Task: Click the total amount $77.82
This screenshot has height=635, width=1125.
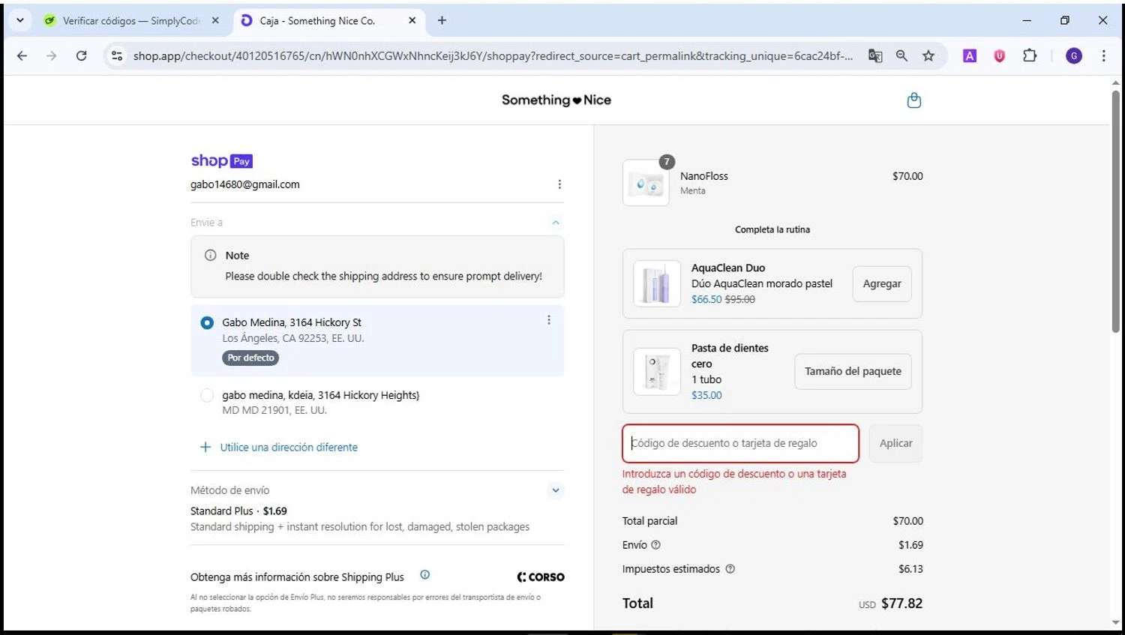Action: point(901,603)
